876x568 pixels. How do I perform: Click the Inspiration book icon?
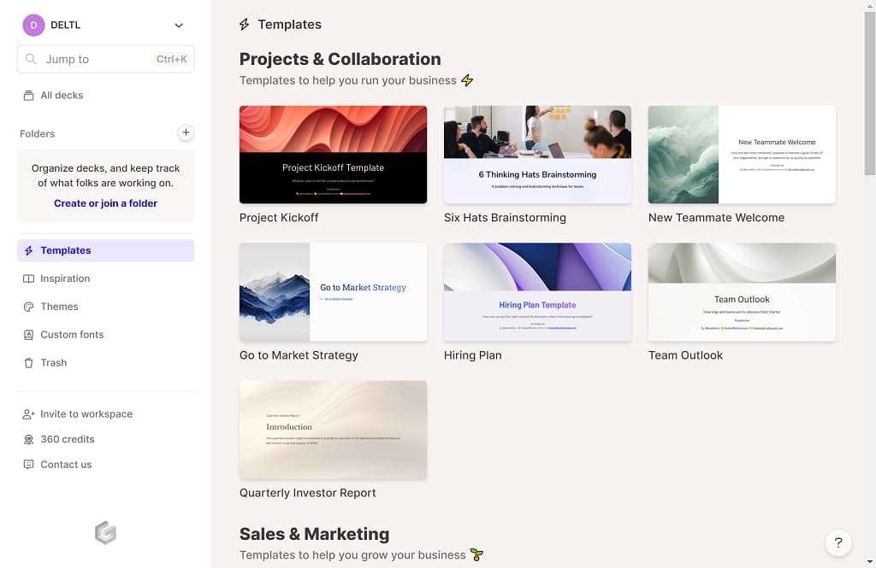(29, 278)
